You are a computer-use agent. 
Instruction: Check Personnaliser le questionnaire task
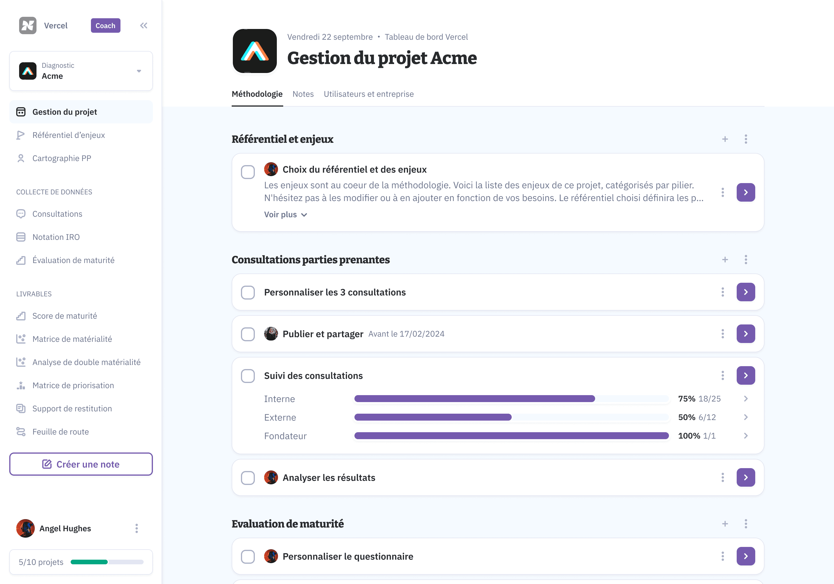(x=248, y=557)
